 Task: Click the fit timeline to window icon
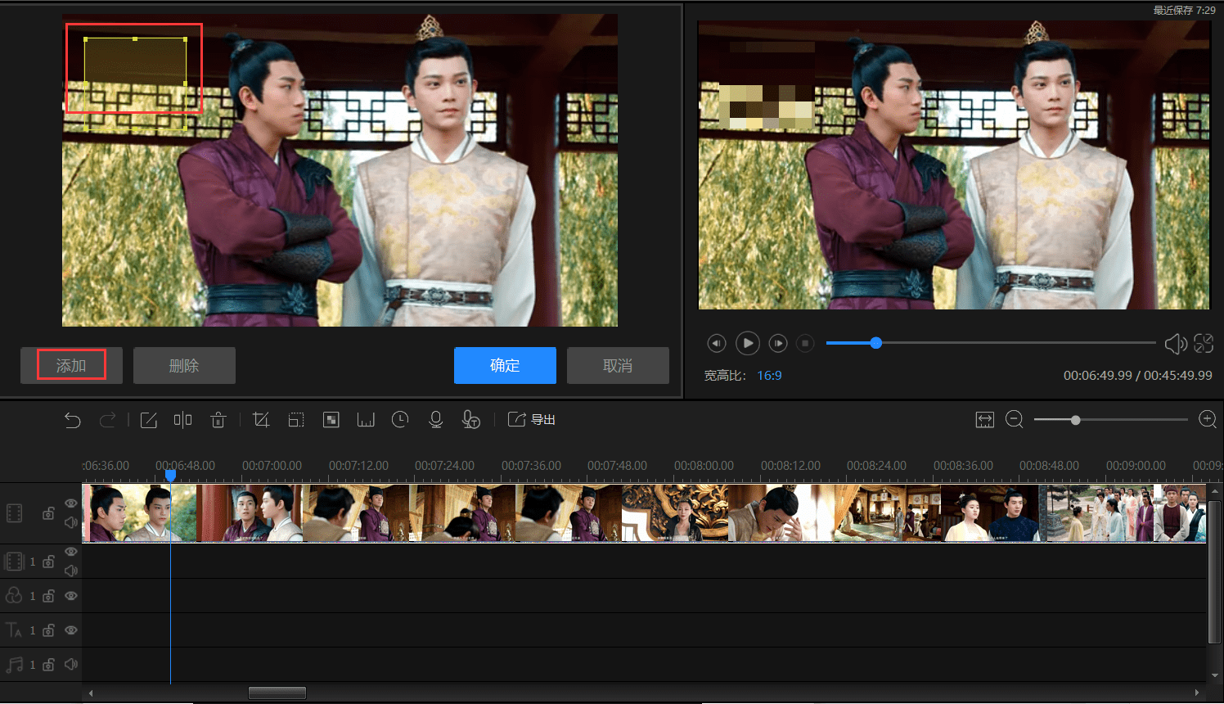pos(984,420)
